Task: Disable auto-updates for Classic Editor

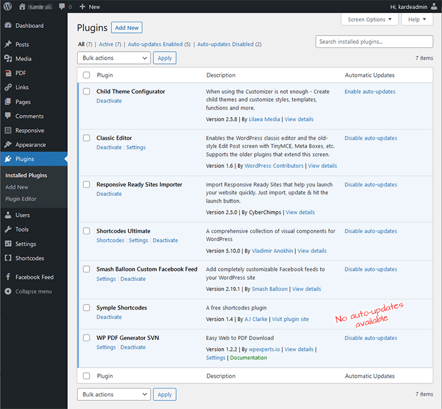Action: point(370,138)
